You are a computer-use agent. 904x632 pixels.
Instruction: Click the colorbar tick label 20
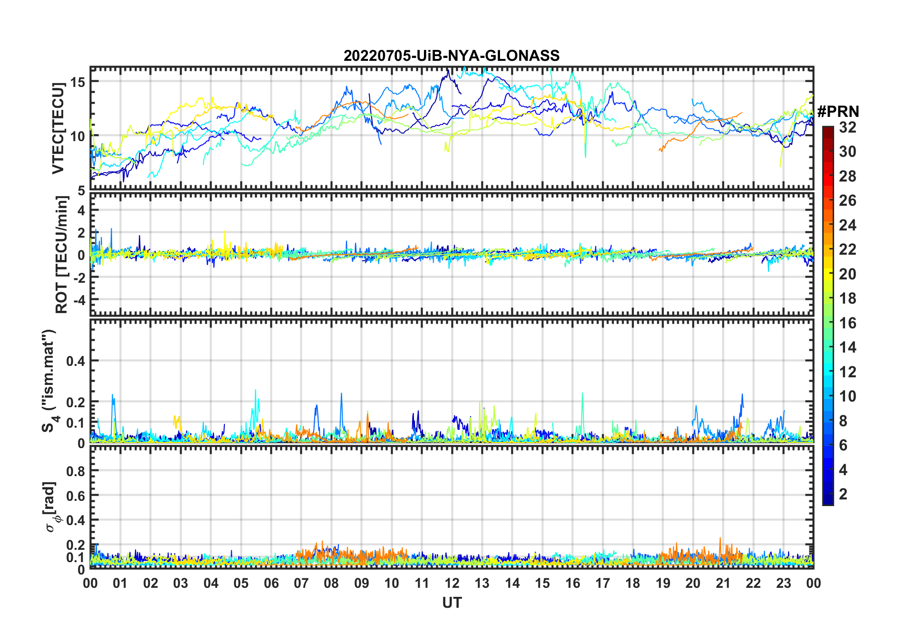[847, 274]
